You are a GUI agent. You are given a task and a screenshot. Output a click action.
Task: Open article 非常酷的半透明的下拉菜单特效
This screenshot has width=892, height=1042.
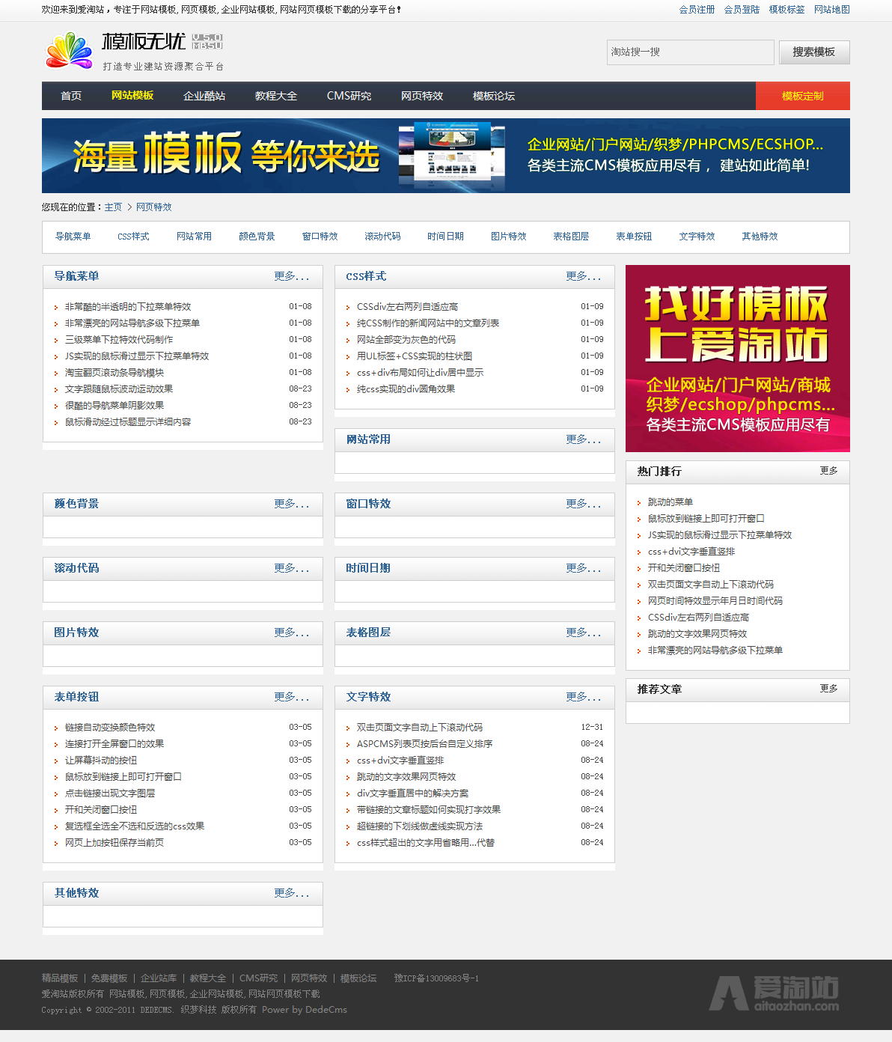pyautogui.click(x=128, y=307)
